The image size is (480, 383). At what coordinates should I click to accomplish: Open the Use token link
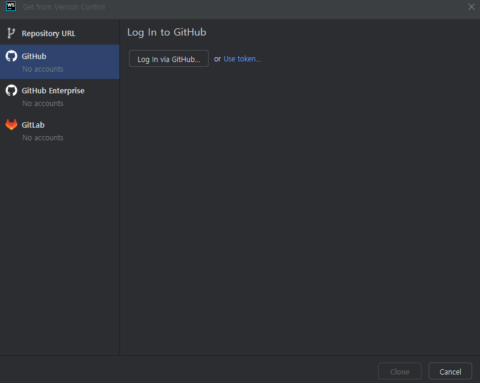pyautogui.click(x=242, y=58)
